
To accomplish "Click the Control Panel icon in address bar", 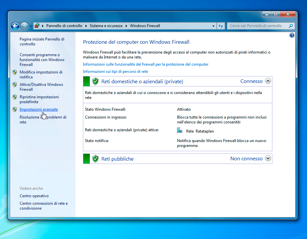I will (x=37, y=26).
